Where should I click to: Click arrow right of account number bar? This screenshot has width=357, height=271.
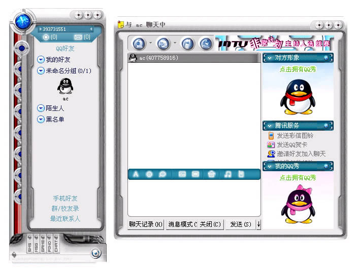click(91, 29)
